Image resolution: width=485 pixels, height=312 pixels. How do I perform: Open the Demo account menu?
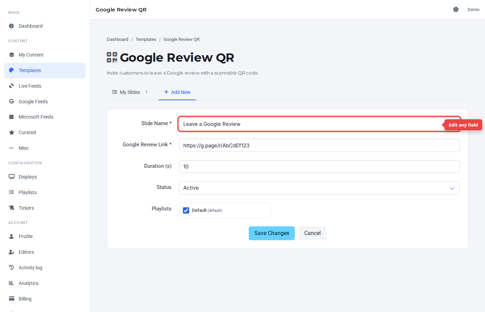[x=474, y=9]
